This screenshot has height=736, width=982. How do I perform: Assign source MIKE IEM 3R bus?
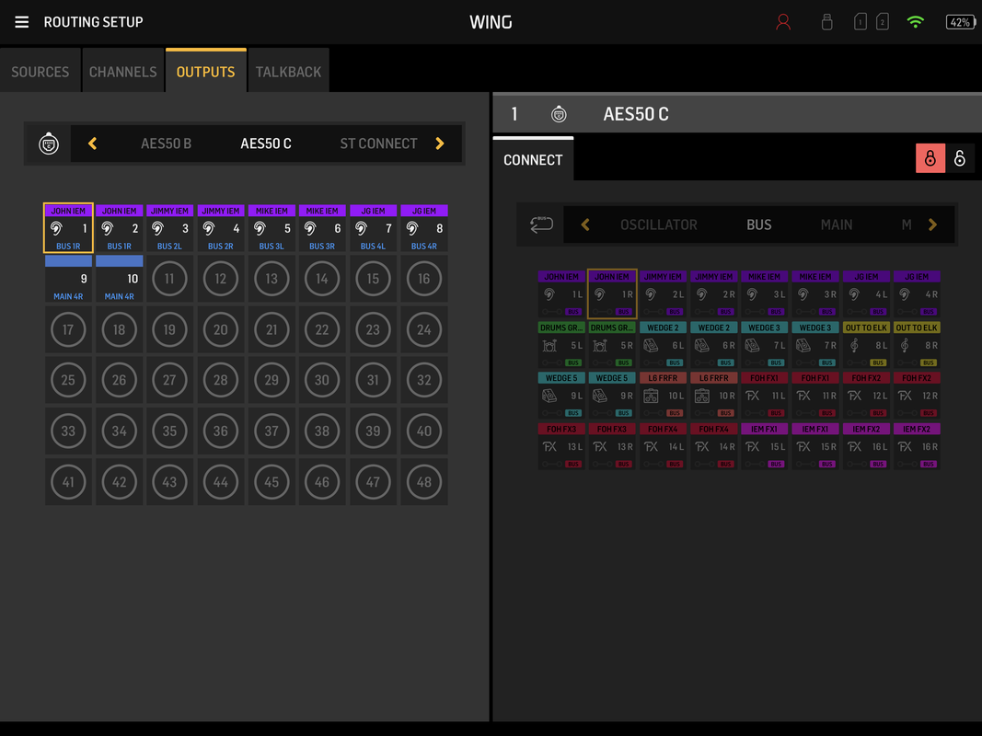pyautogui.click(x=814, y=293)
